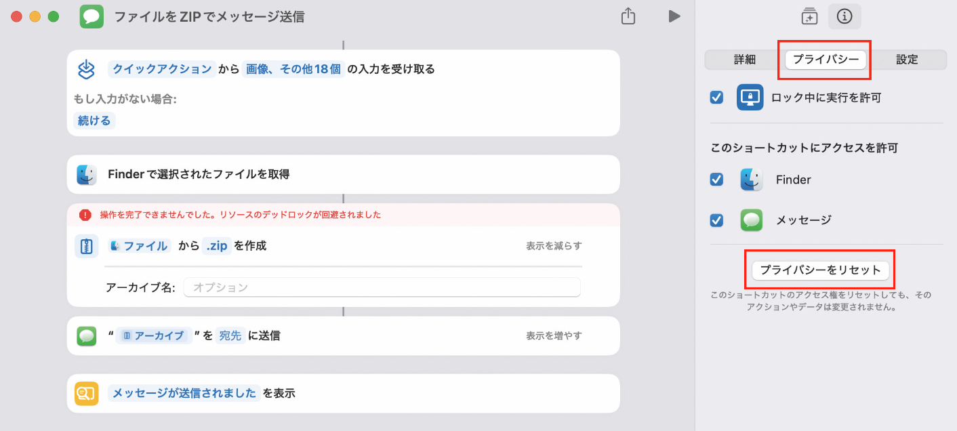Toggle the Finder access checkbox
Image resolution: width=957 pixels, height=431 pixels.
pyautogui.click(x=716, y=180)
